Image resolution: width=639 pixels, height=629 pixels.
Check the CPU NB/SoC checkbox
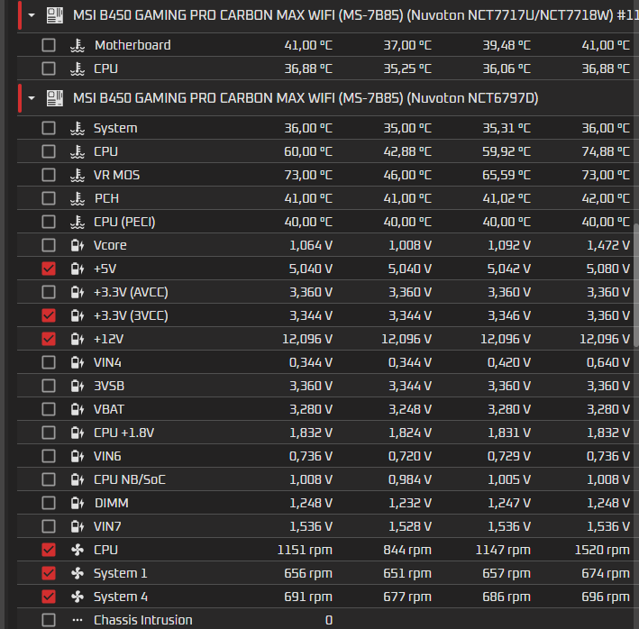[x=49, y=479]
